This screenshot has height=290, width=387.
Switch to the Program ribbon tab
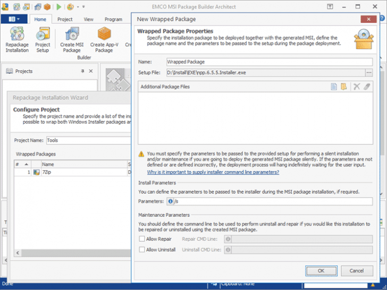coord(113,19)
